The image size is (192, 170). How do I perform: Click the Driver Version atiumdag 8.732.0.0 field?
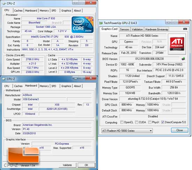[x=153, y=99]
